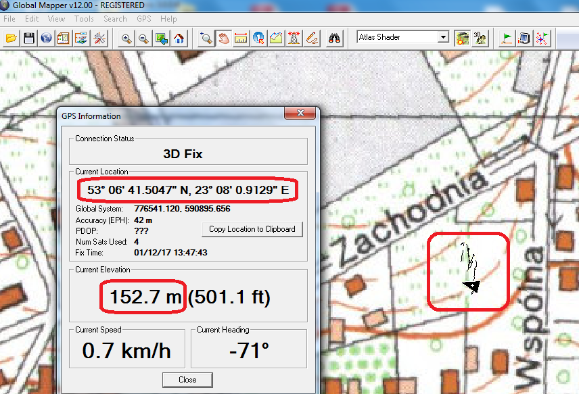This screenshot has height=394, width=579.
Task: Open Configuration wrench and screwdriver icon
Action: tap(99, 38)
